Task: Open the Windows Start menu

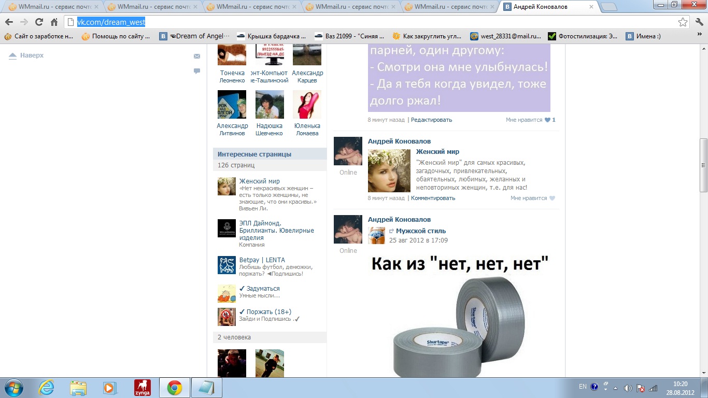Action: pyautogui.click(x=13, y=388)
